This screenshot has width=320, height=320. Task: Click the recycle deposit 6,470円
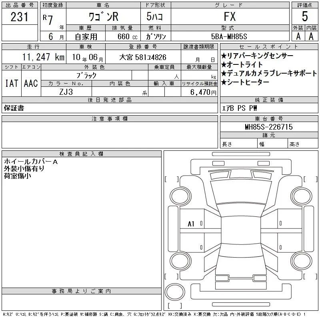click(x=203, y=92)
